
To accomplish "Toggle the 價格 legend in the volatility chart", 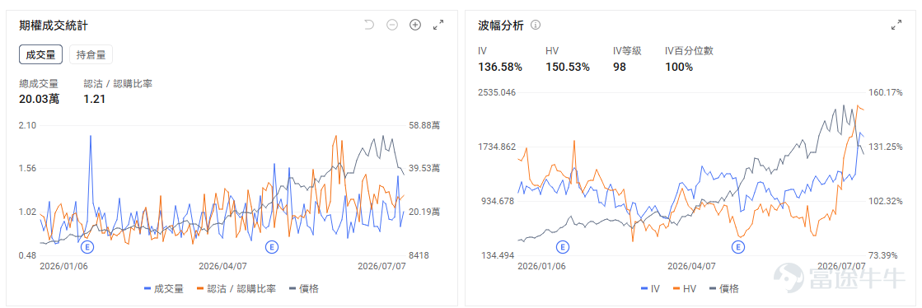I will [x=724, y=288].
